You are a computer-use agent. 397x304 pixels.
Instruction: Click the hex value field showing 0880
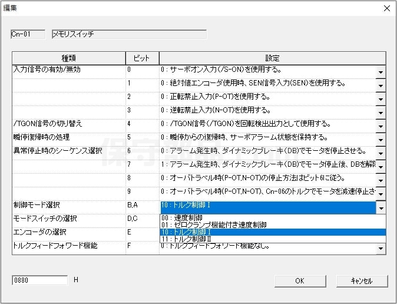[x=39, y=280]
